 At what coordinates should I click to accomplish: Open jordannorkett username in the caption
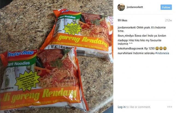[x=127, y=28]
